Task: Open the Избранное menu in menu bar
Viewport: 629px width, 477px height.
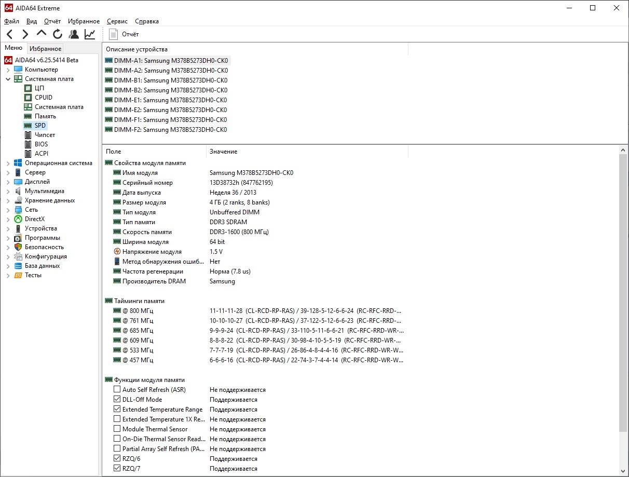Action: point(84,21)
